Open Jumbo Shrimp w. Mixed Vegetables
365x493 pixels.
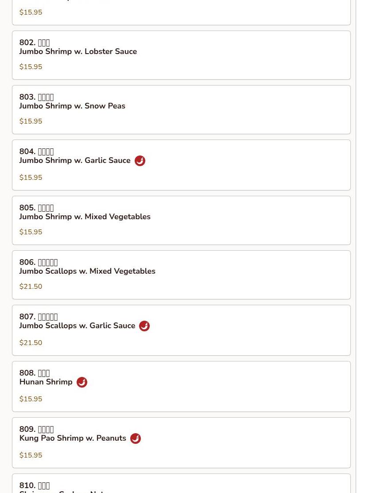click(x=182, y=221)
